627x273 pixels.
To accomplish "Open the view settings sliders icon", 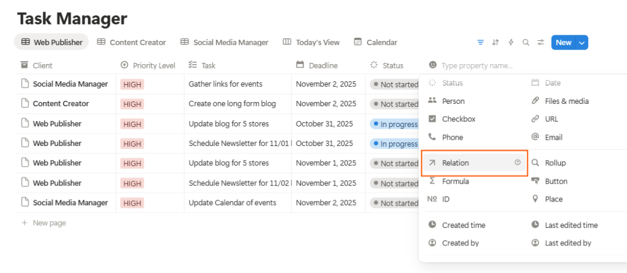I will (541, 43).
